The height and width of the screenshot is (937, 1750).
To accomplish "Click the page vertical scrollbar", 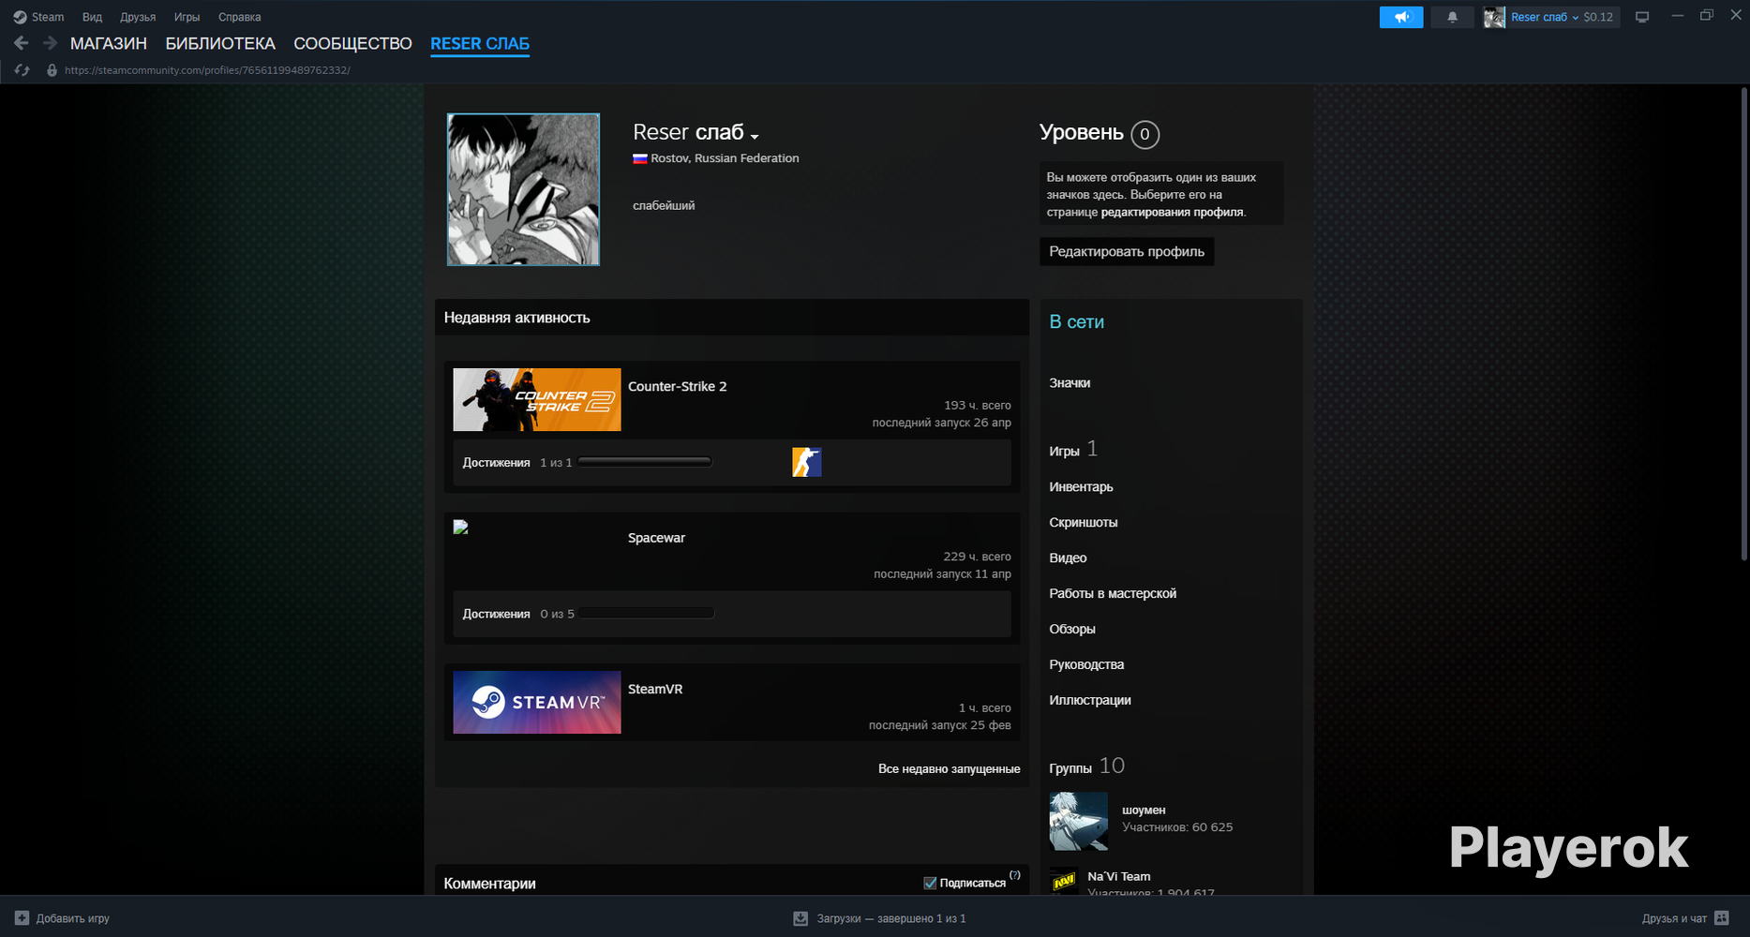I will (x=1743, y=324).
